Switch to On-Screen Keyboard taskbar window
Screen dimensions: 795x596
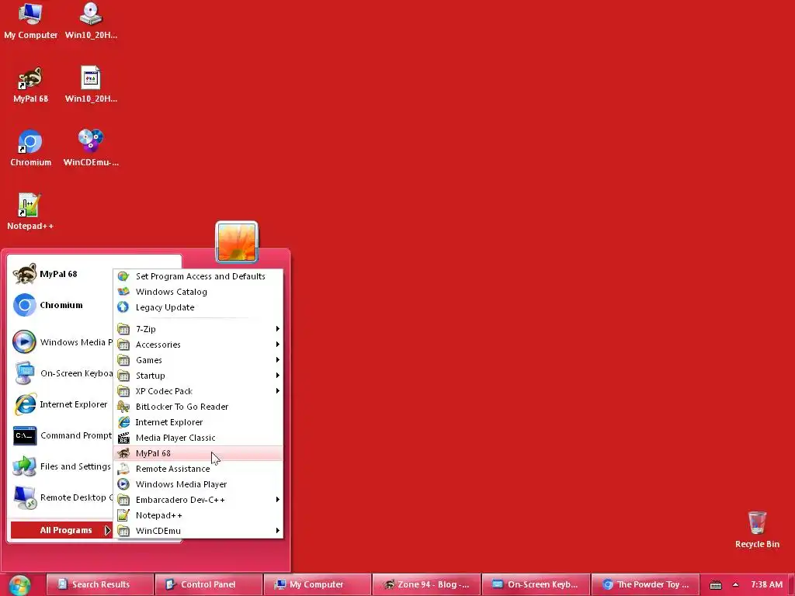[x=536, y=584]
